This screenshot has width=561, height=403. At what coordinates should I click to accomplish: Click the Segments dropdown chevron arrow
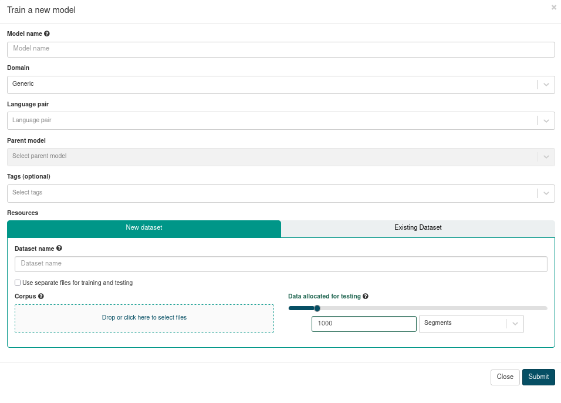[515, 324]
